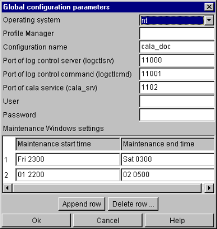Edit the Configuration name field cala_doc
The image size is (217, 229).
[x=177, y=47]
